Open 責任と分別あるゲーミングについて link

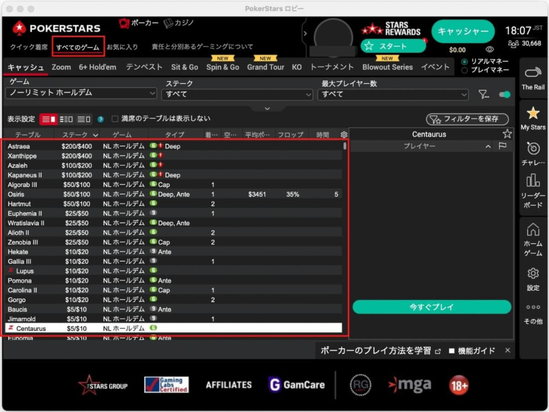point(202,47)
